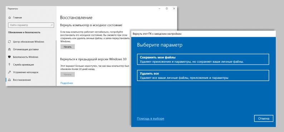Screen dimensions: 284x132
Task: Click the Служба архивации upload arrow icon
Action: point(10,65)
